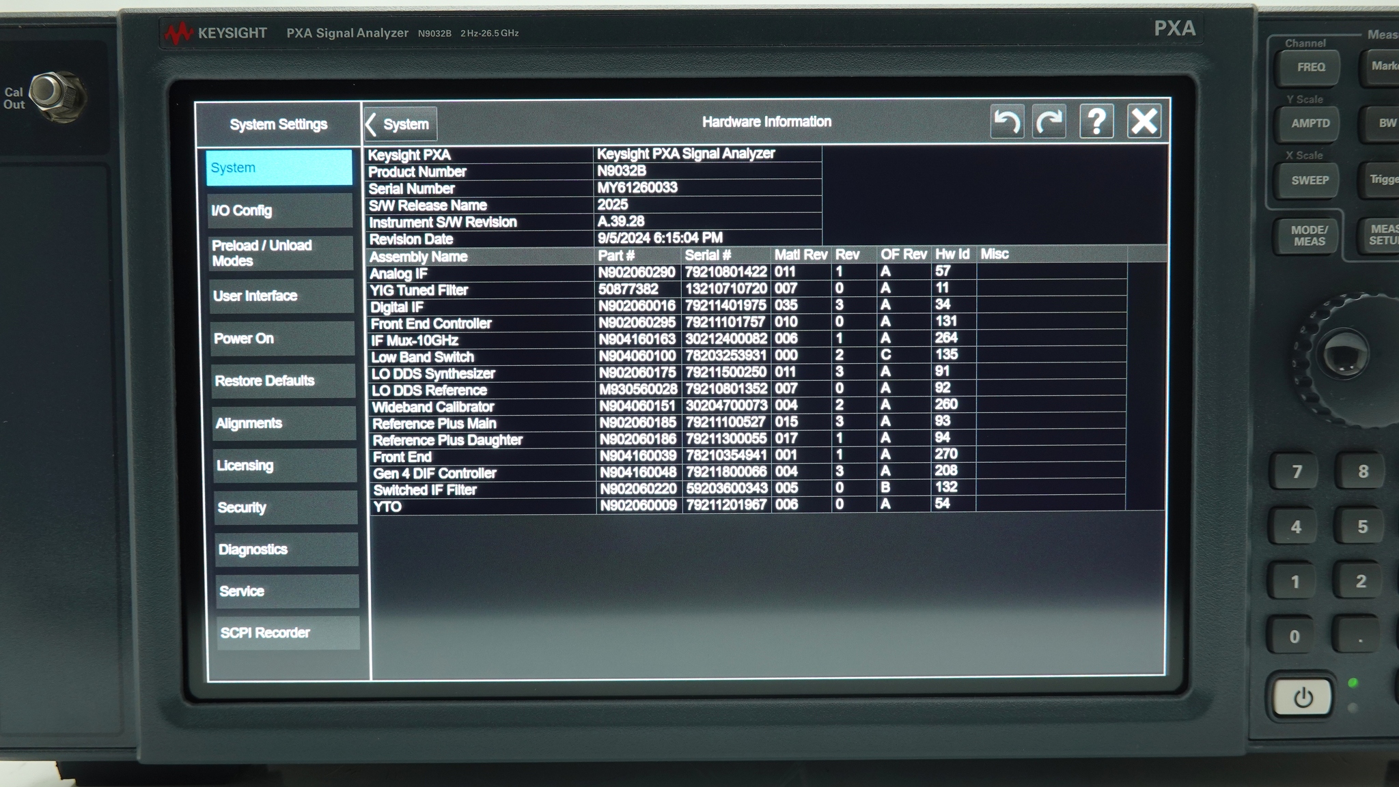
Task: Select the OF Rev column header
Action: (x=904, y=255)
